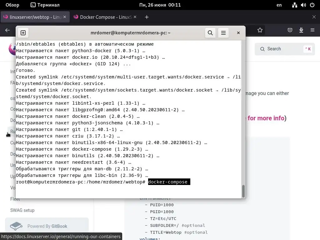Focus the docs Search field
The width and height of the screenshot is (320, 240).
tap(285, 49)
